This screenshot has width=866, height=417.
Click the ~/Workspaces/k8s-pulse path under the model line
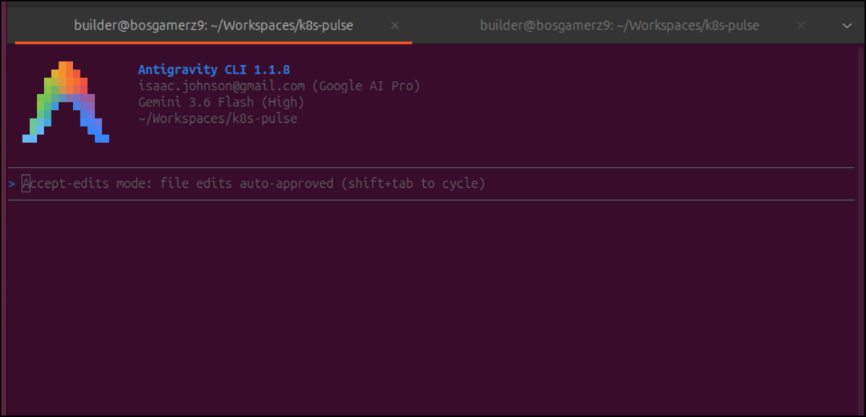[x=218, y=119]
